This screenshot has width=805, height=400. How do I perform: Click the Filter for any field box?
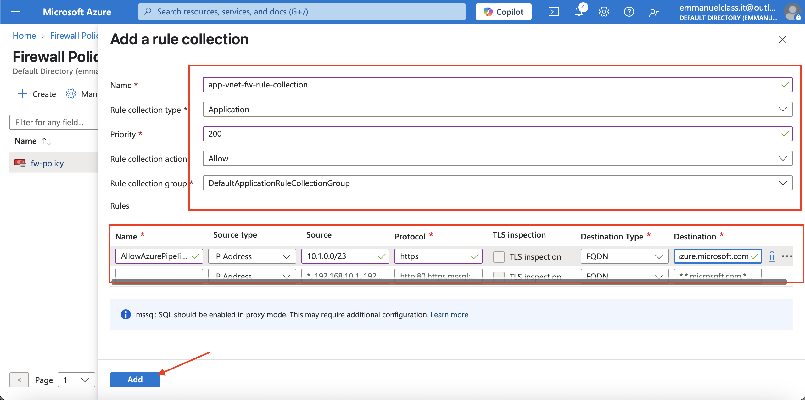click(x=53, y=122)
